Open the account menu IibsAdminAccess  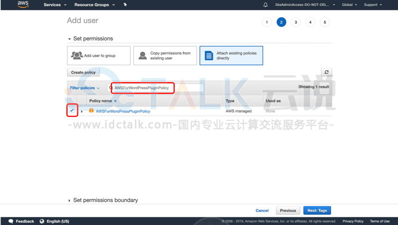[305, 5]
